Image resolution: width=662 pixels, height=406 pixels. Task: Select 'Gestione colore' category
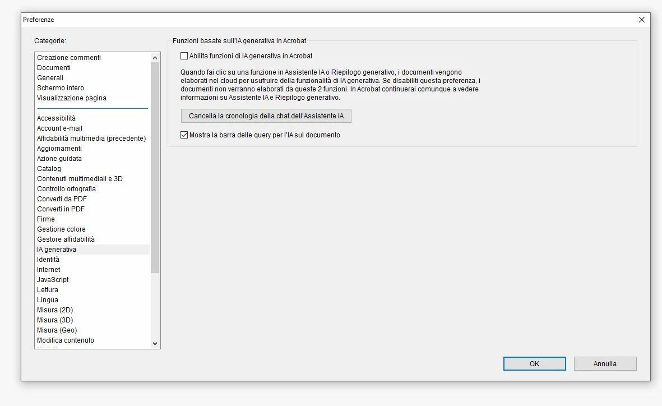[61, 229]
